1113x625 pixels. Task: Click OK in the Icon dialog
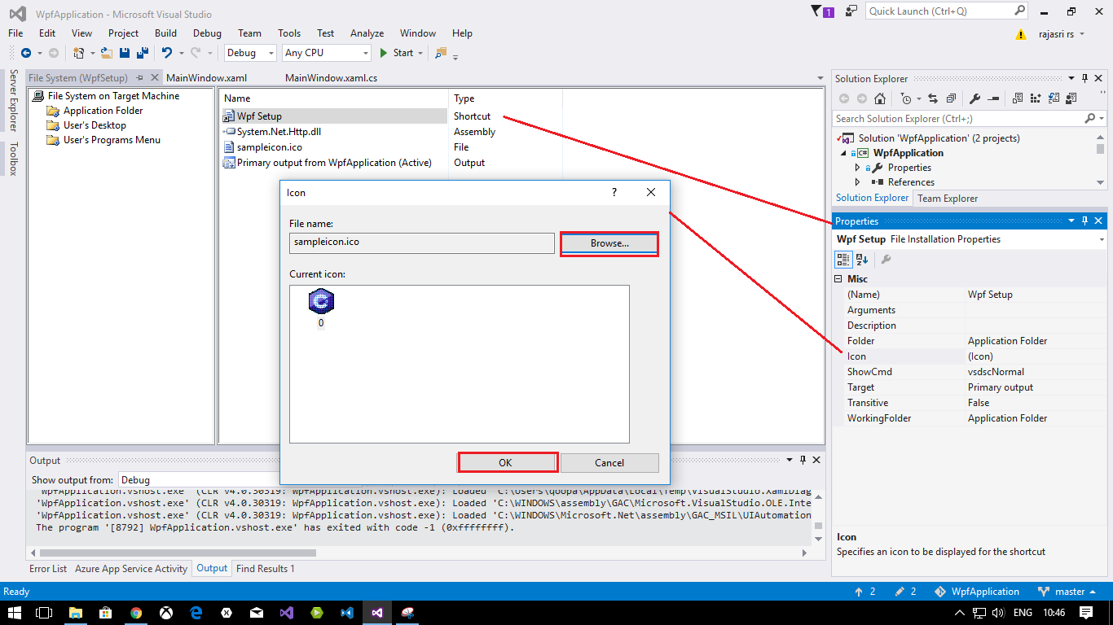505,462
